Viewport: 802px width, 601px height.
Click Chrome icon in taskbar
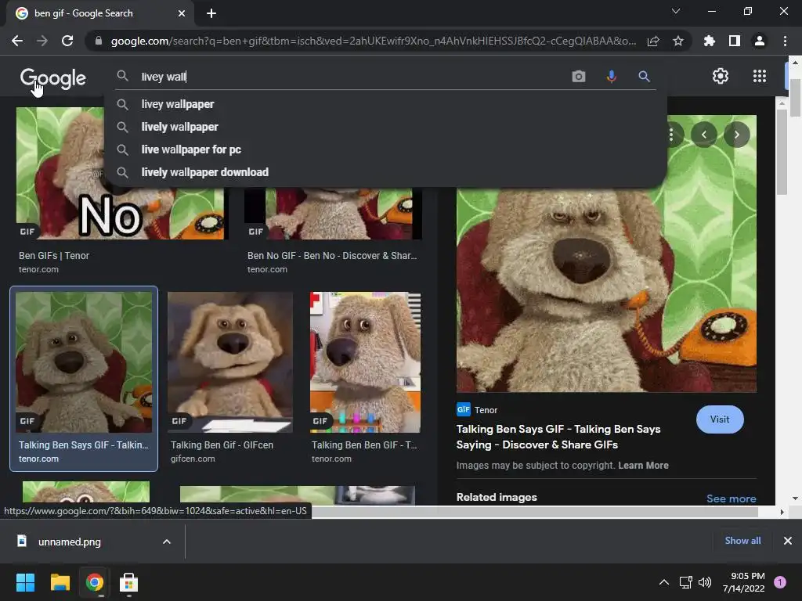94,582
